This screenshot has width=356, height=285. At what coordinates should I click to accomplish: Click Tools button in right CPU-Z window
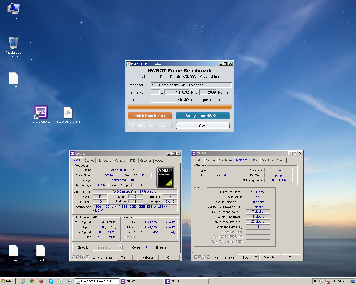(x=246, y=257)
